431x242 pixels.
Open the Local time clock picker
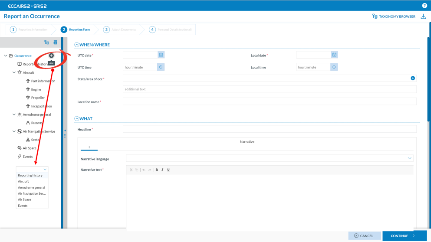click(334, 67)
